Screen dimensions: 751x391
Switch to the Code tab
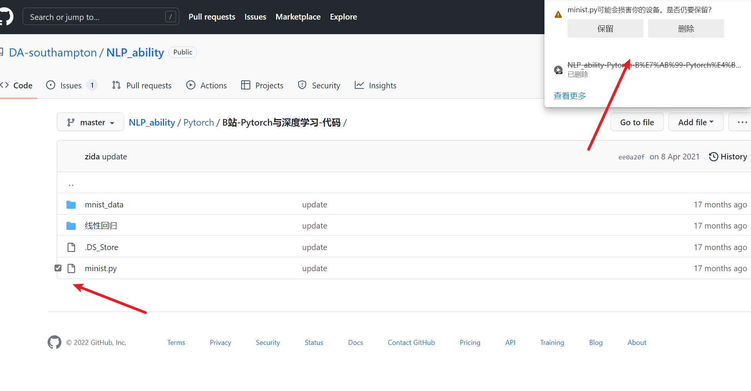[17, 85]
